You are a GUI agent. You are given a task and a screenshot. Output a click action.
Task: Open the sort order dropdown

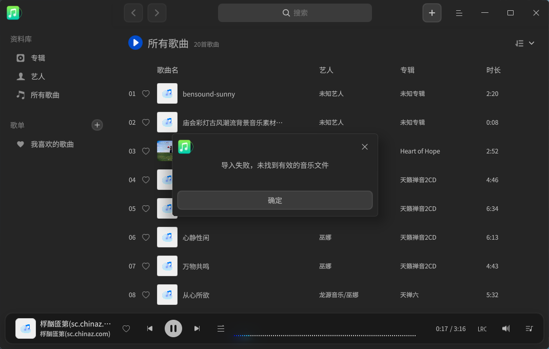tap(524, 43)
